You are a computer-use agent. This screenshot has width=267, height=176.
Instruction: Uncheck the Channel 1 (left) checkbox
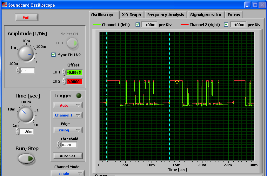coord(137,25)
